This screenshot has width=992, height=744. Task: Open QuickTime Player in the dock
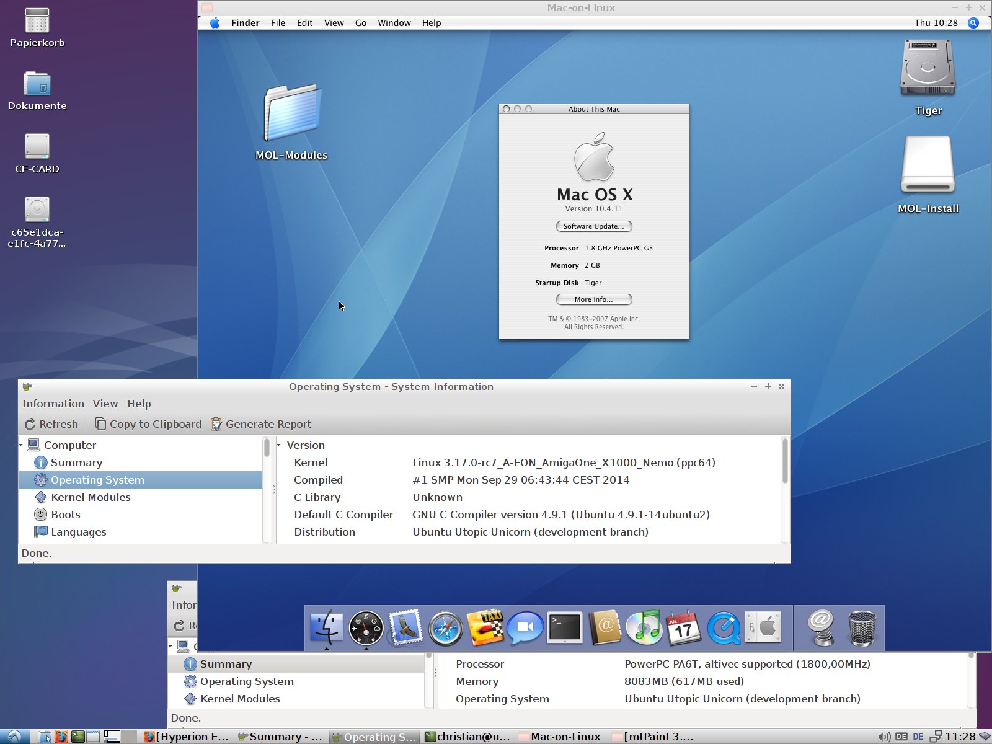(724, 628)
